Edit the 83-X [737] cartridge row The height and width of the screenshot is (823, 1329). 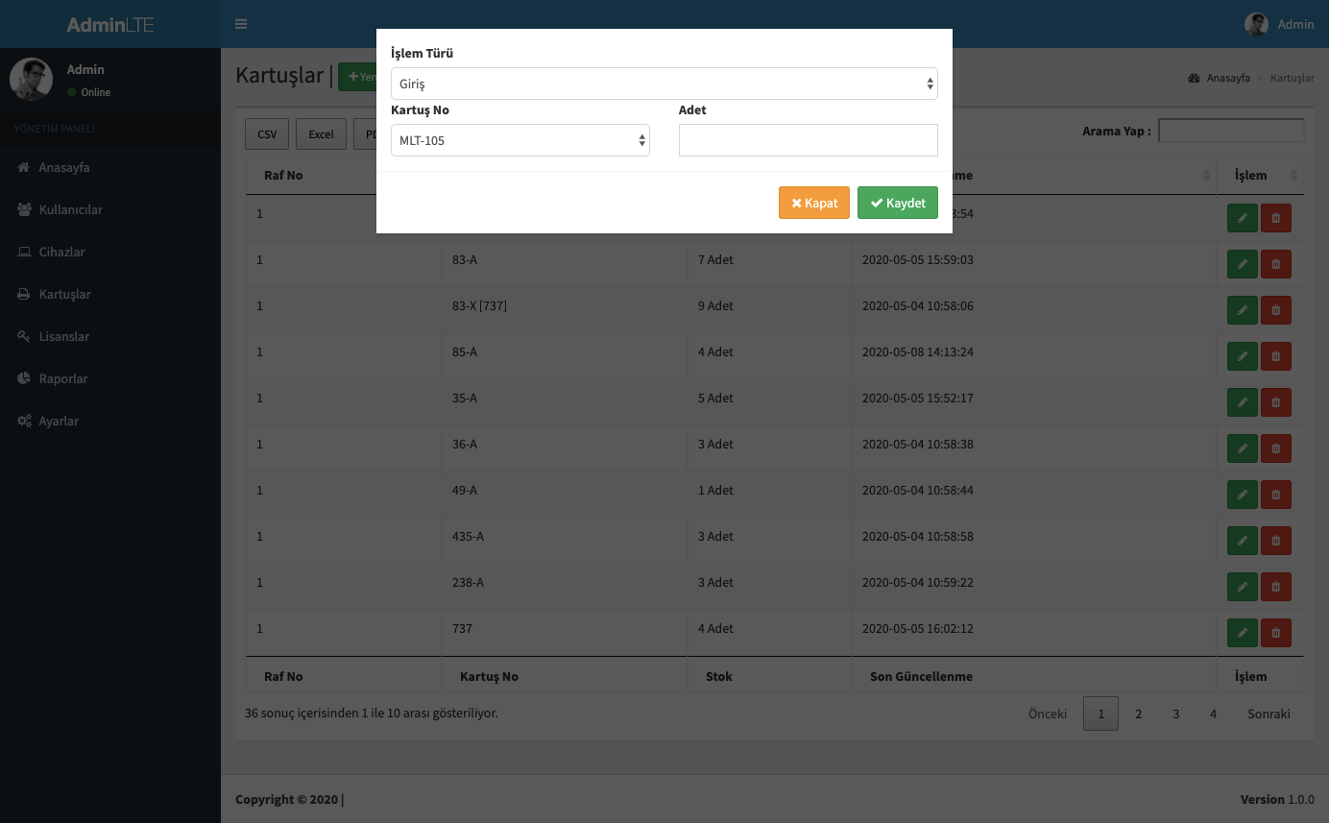pos(1243,310)
